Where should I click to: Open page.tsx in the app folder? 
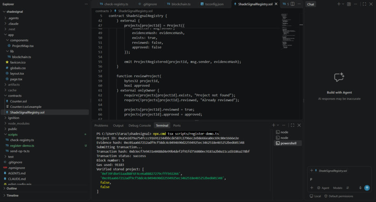pyautogui.click(x=16, y=79)
